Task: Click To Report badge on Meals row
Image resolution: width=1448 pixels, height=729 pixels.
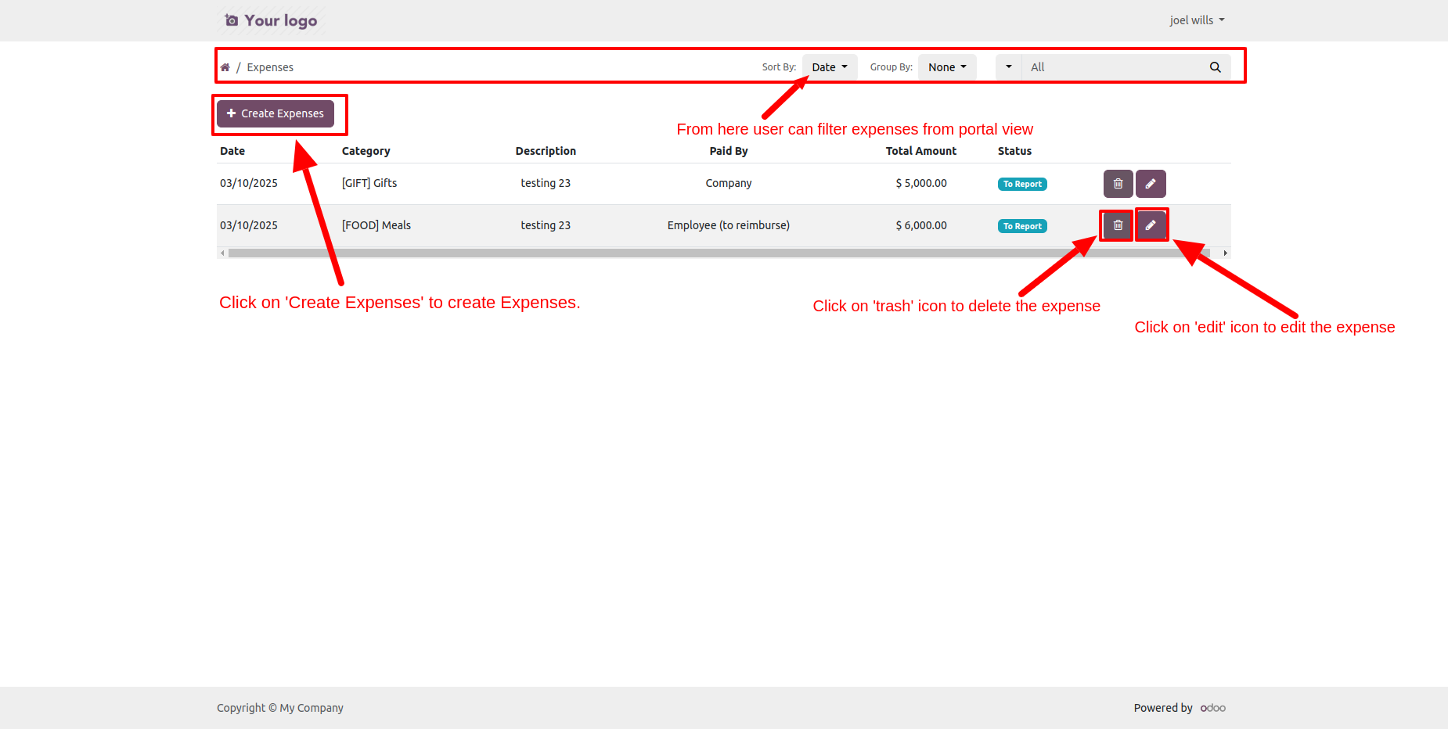Action: (x=1022, y=226)
